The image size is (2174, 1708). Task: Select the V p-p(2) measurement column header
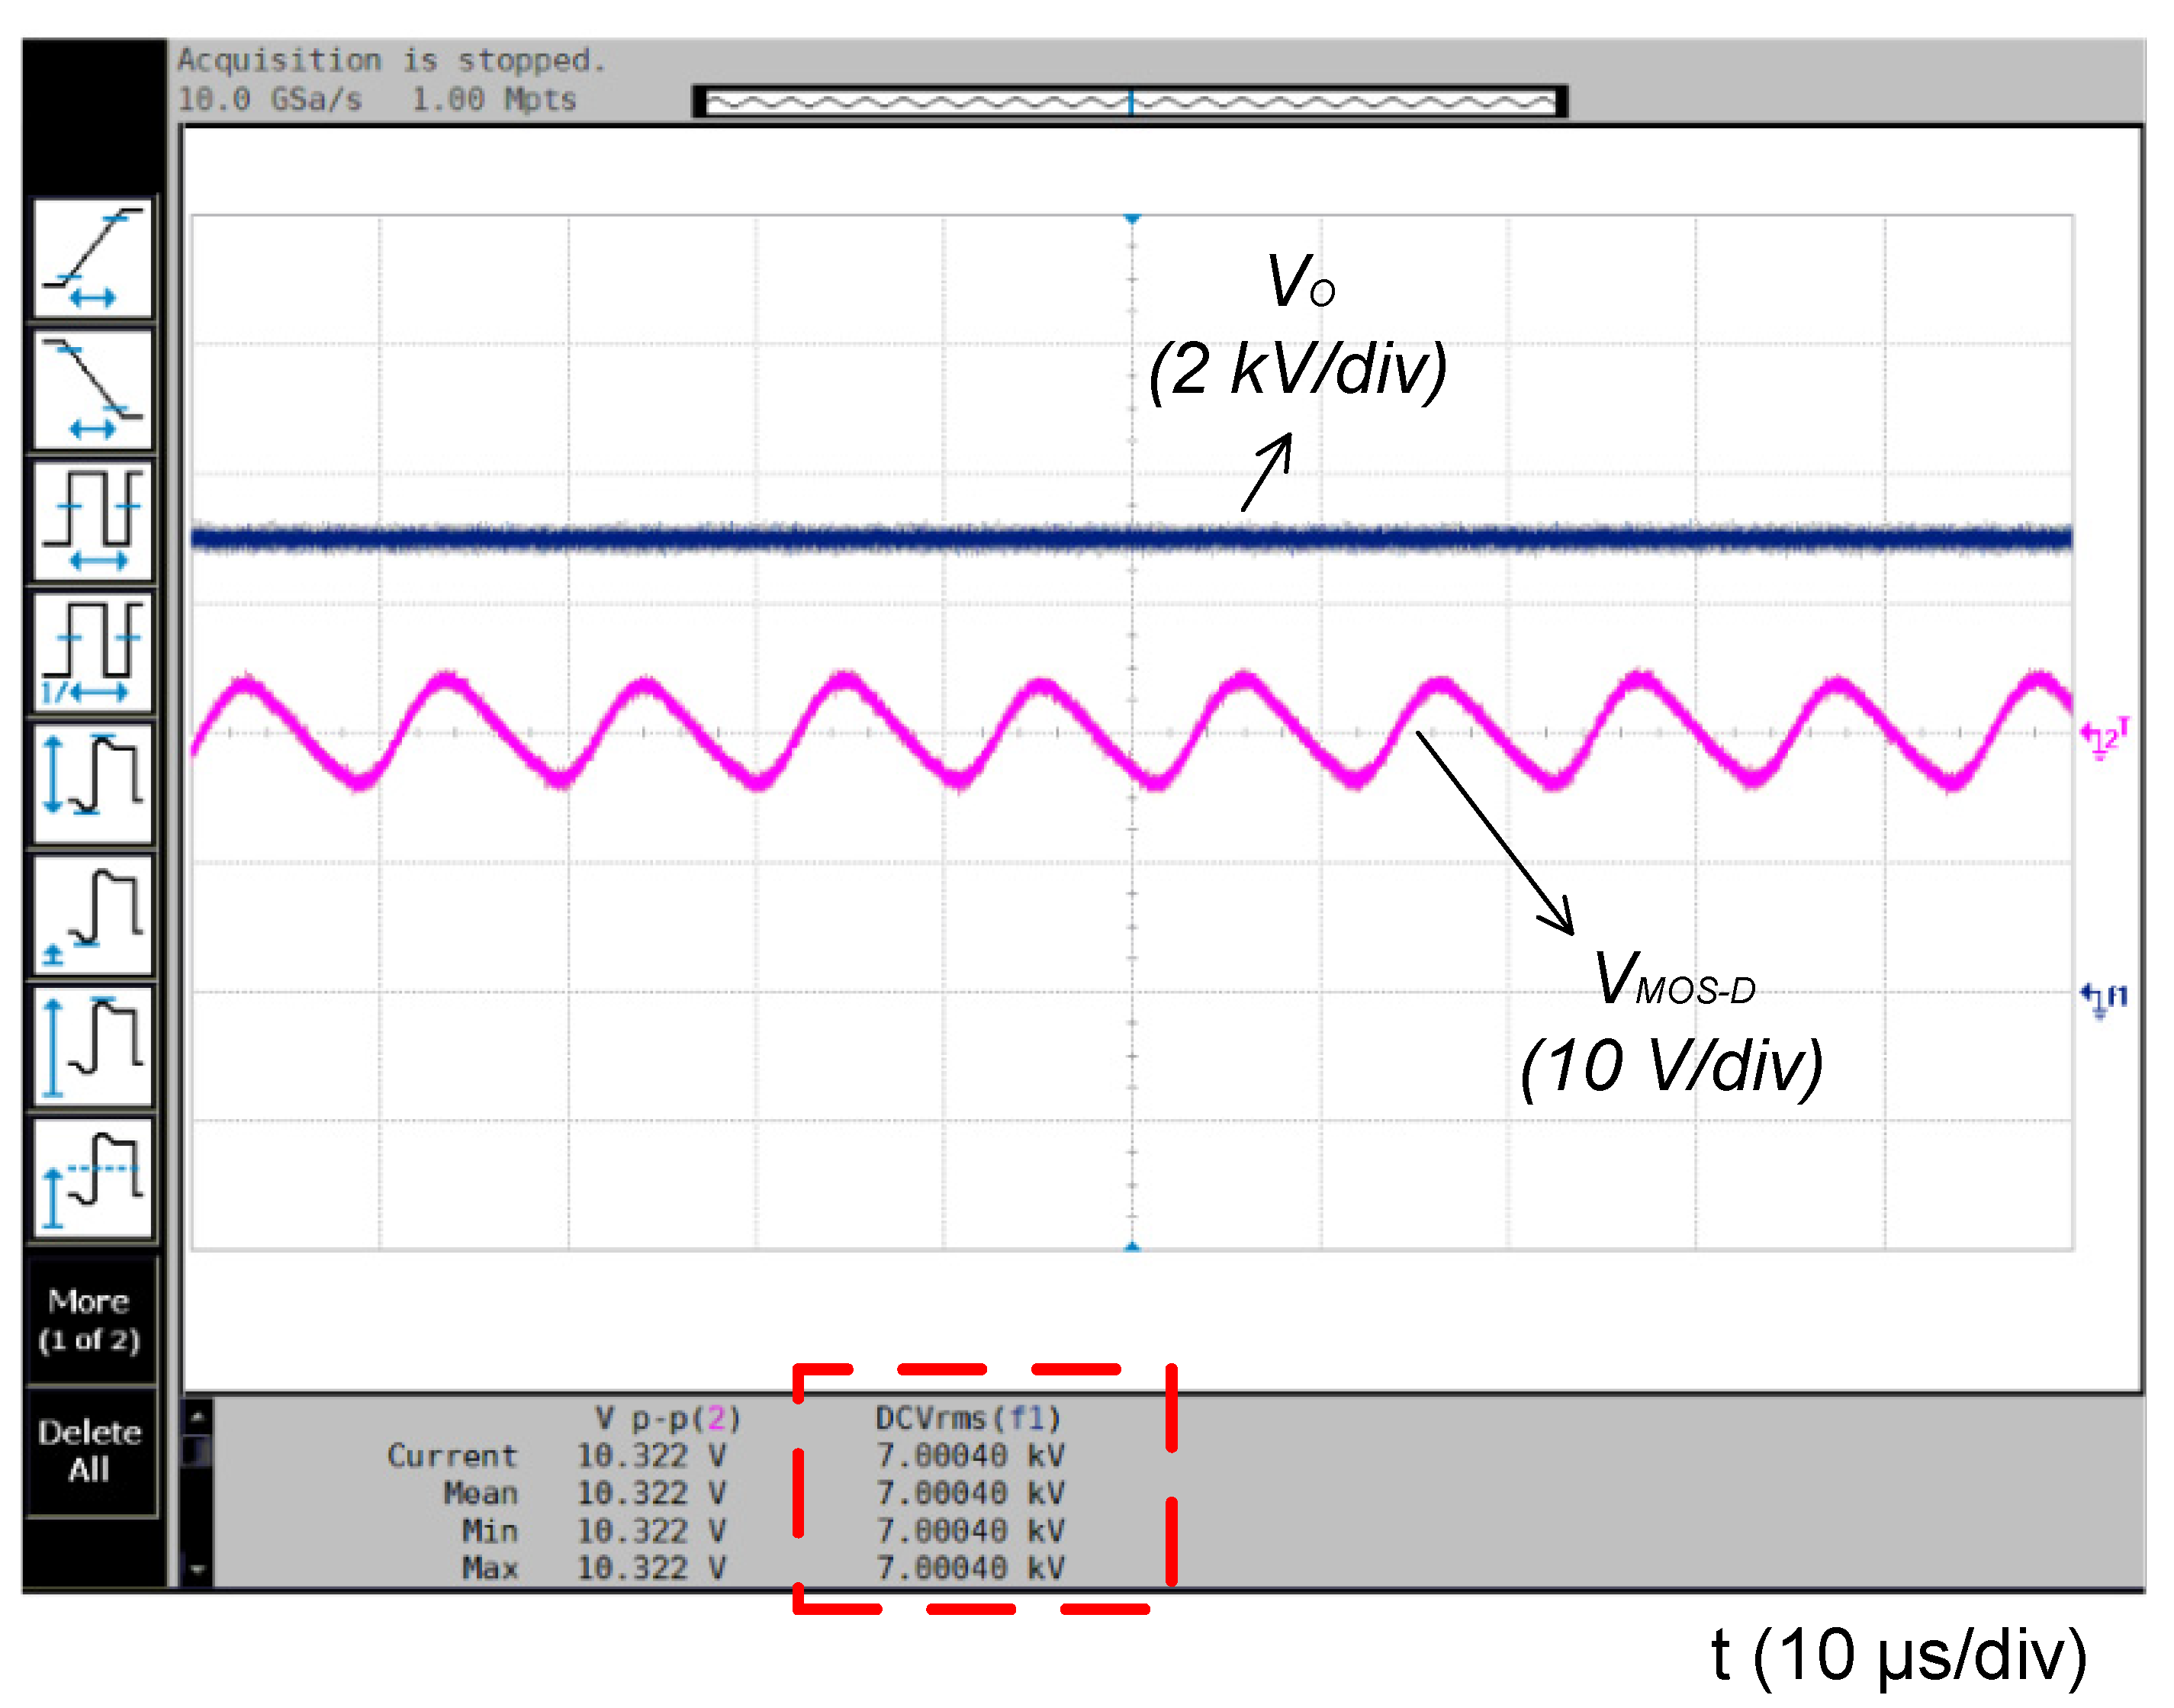point(667,1418)
